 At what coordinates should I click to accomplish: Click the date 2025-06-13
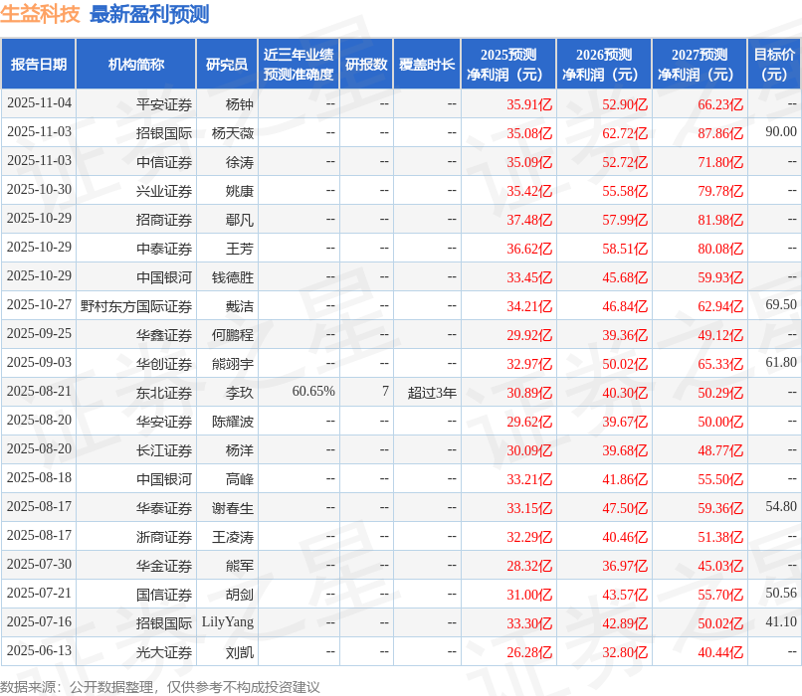click(x=40, y=651)
